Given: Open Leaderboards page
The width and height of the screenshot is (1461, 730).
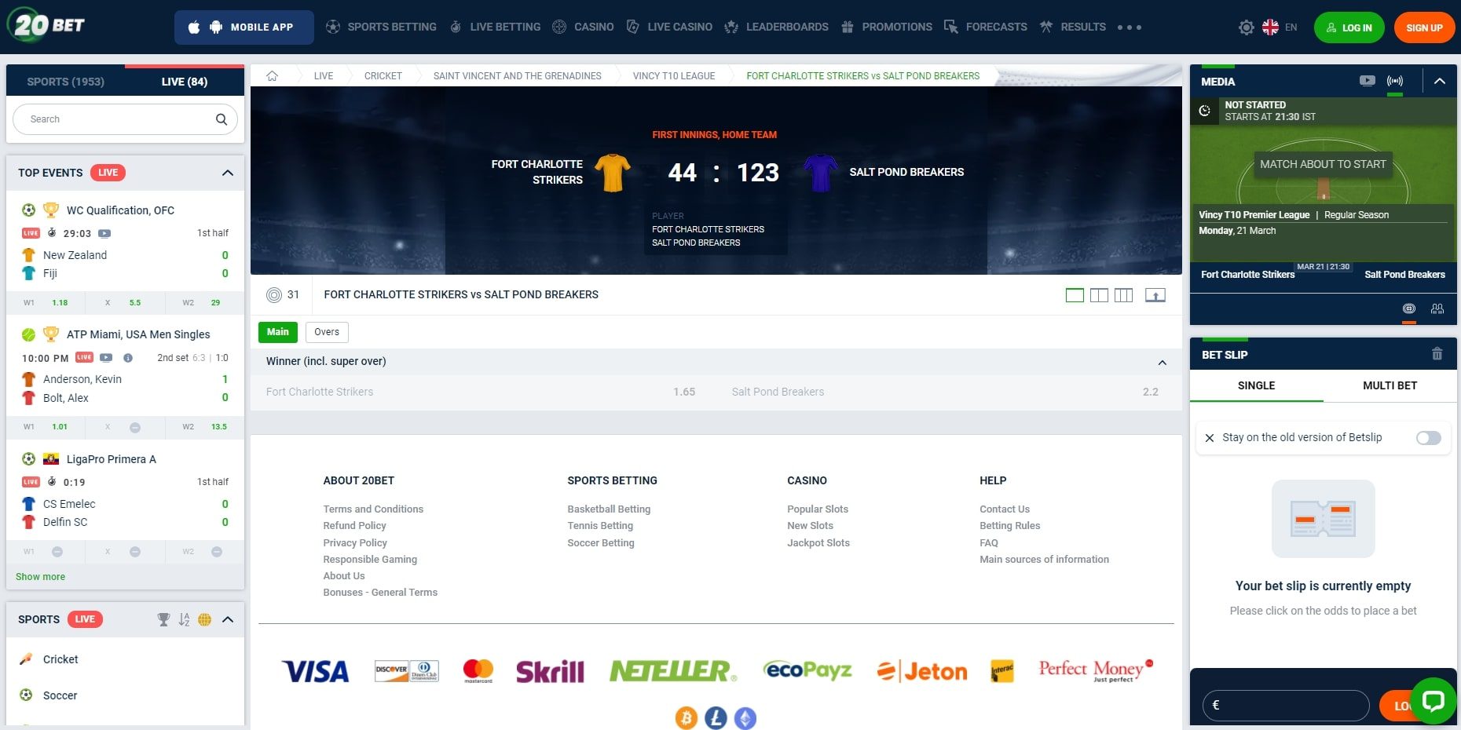Looking at the screenshot, I should tap(776, 27).
